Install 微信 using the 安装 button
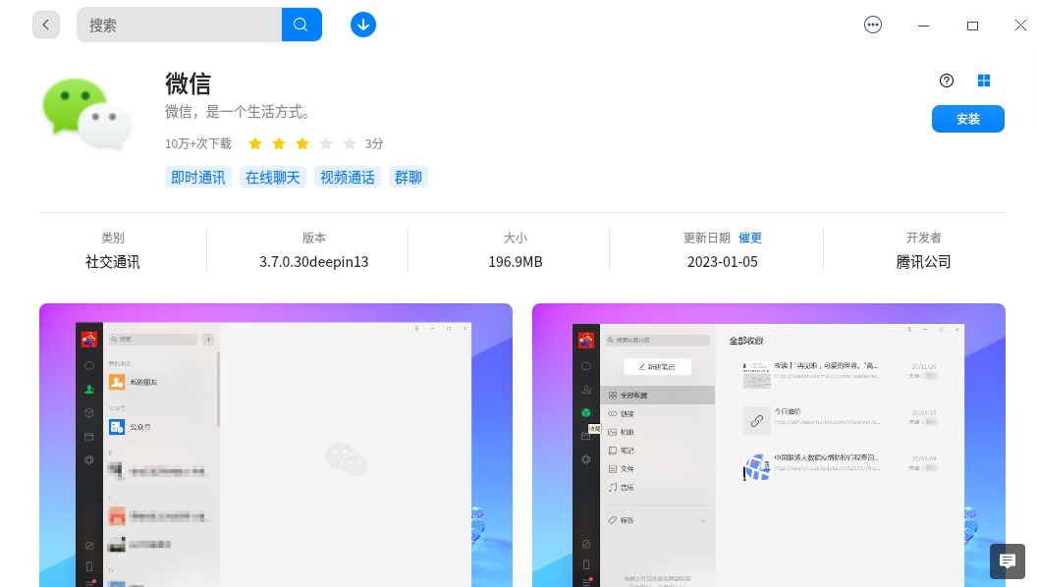The height and width of the screenshot is (587, 1038). 967,118
